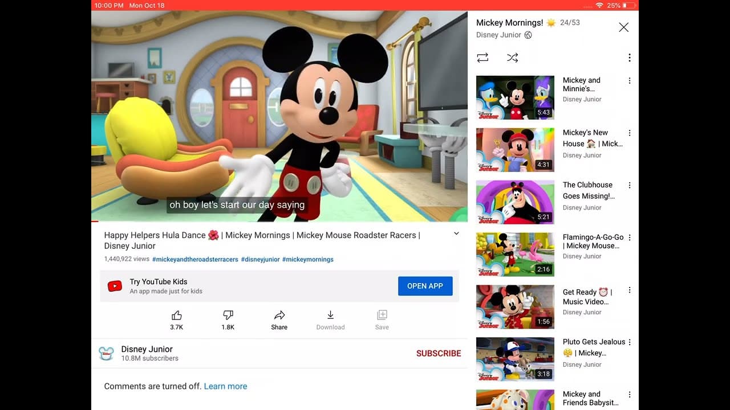This screenshot has width=730, height=410.
Task: Open playlist options three-dot menu
Action: (630, 58)
